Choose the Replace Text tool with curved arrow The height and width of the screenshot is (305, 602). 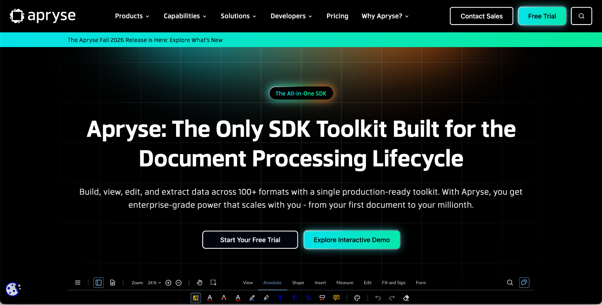[308, 298]
